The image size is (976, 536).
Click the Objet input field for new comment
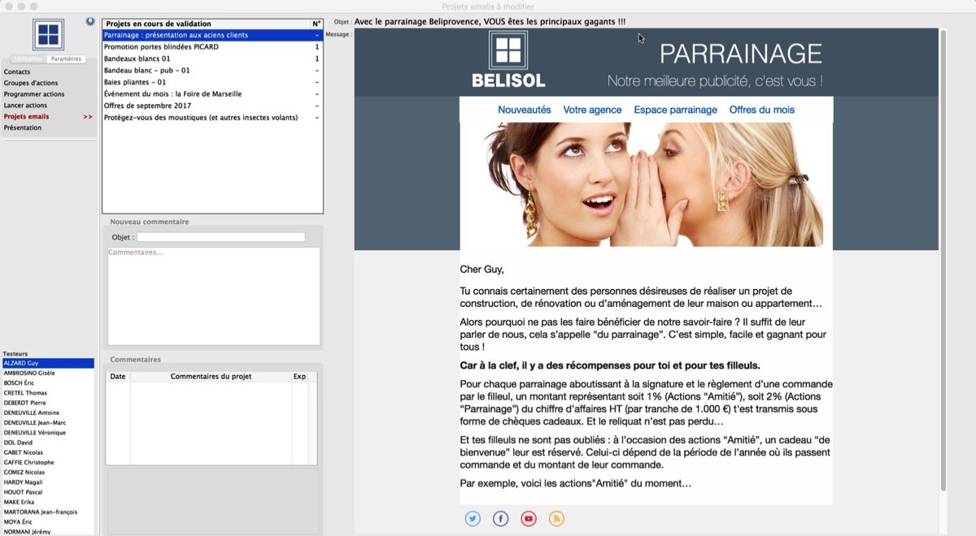(220, 237)
